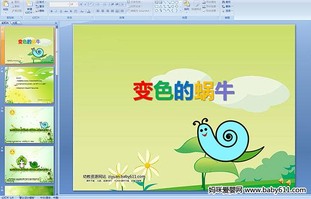Open the font size dropdown

click(x=77, y=4)
